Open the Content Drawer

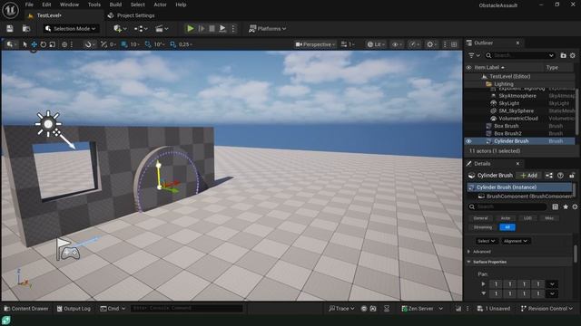(x=26, y=308)
